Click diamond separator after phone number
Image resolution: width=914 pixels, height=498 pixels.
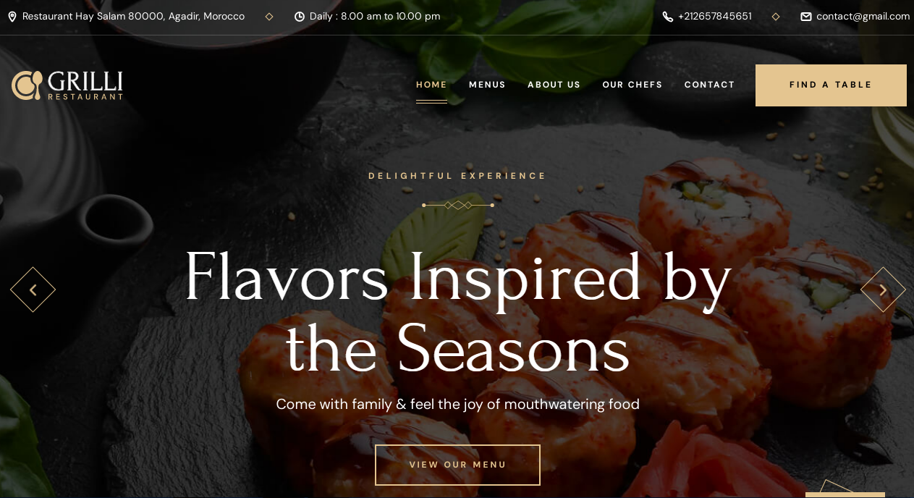(x=776, y=17)
